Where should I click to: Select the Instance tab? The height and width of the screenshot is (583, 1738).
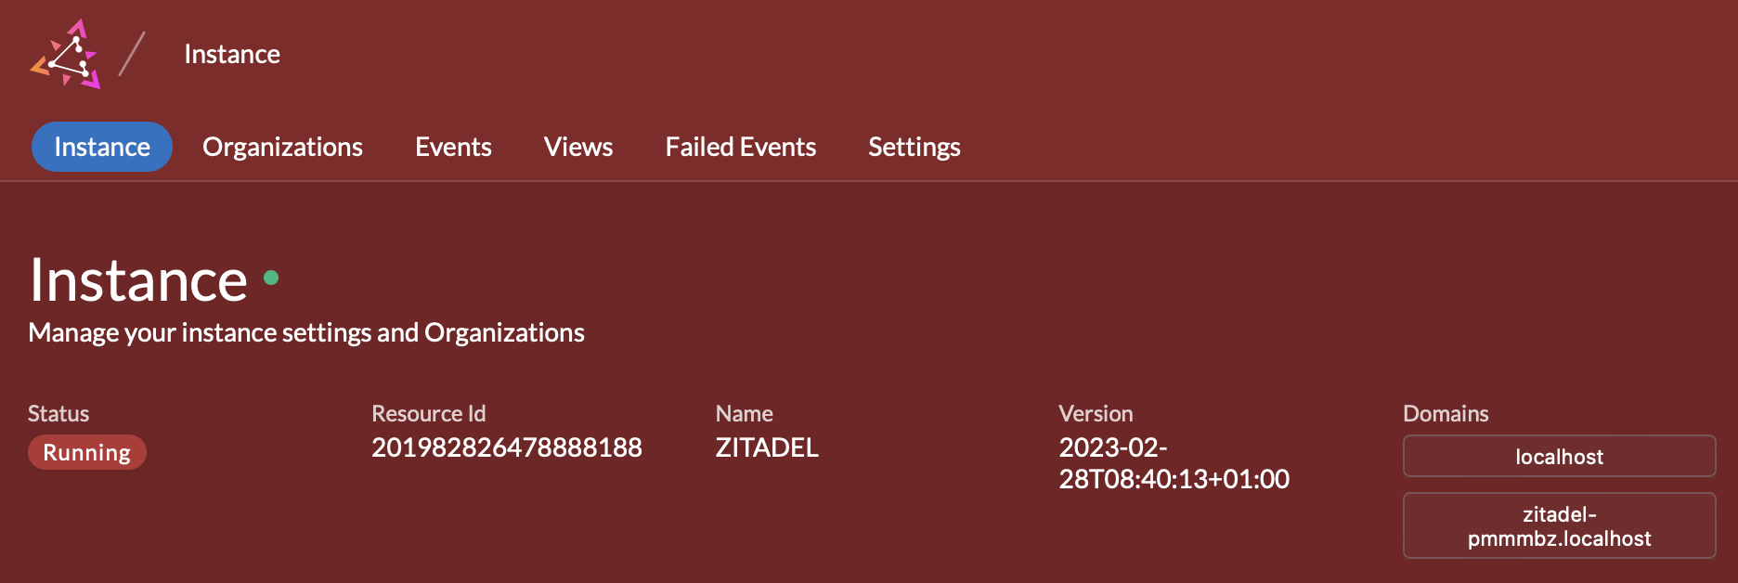point(102,147)
